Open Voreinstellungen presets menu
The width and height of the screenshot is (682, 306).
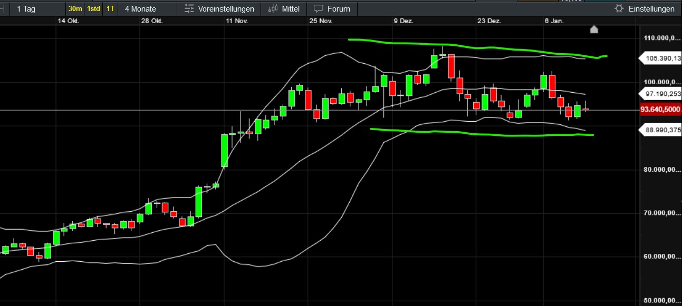pyautogui.click(x=219, y=9)
